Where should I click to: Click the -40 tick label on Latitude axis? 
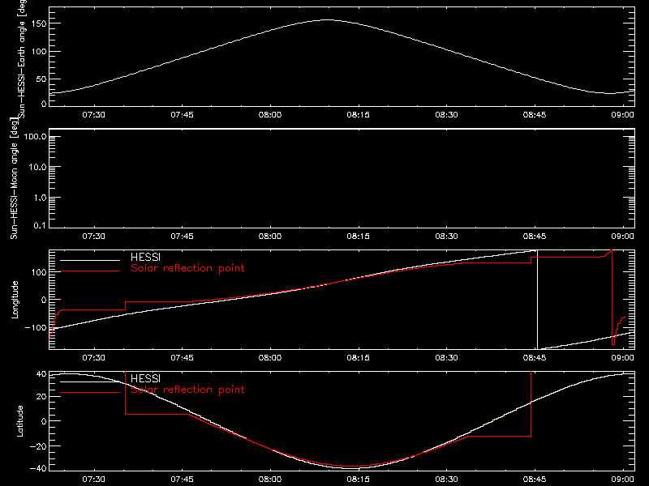click(38, 468)
